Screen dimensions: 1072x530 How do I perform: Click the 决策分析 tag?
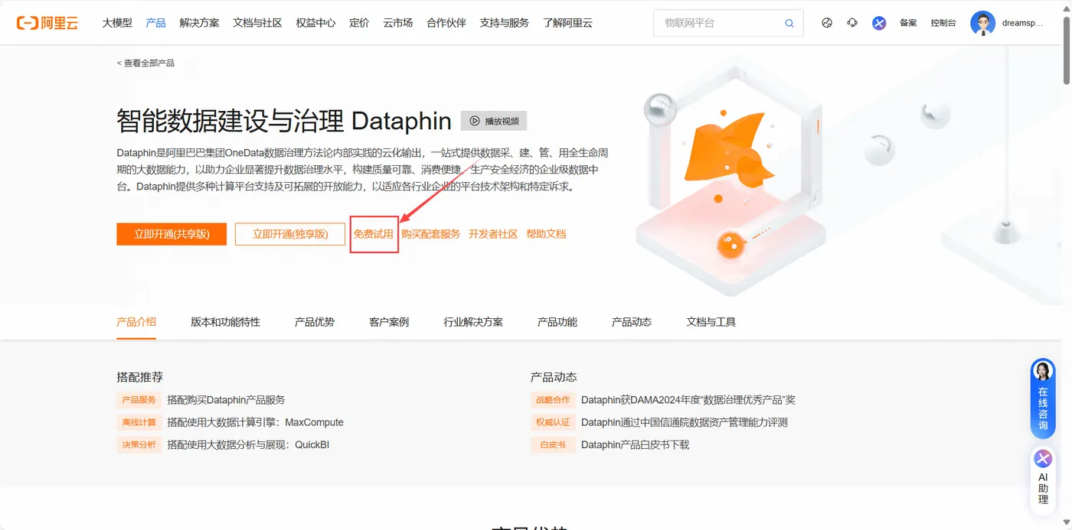pyautogui.click(x=139, y=444)
